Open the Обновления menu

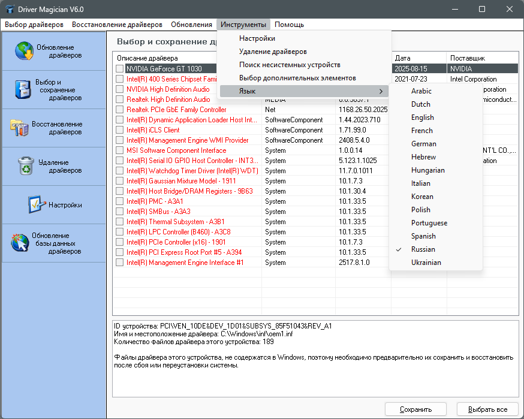point(191,25)
